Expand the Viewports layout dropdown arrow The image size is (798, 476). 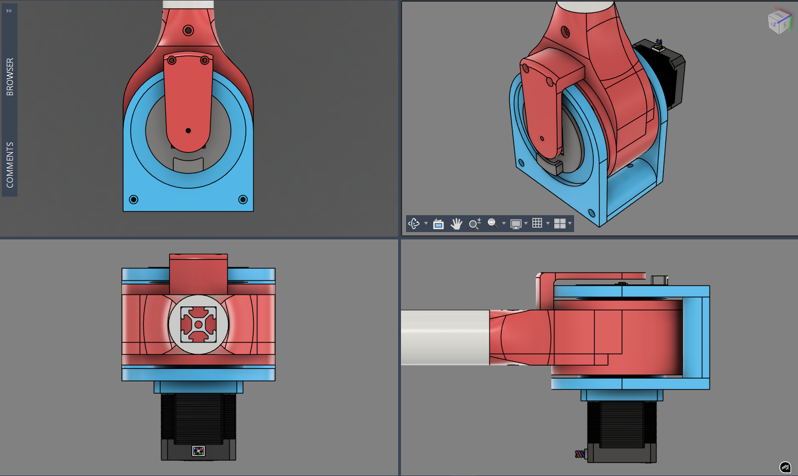570,224
